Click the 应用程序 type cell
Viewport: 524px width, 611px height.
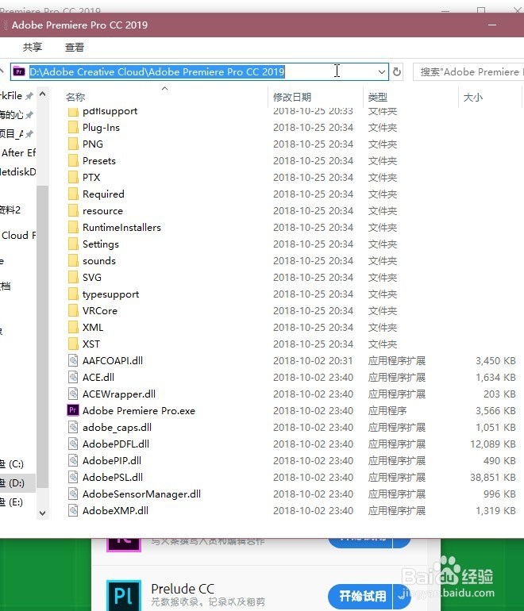coord(387,411)
